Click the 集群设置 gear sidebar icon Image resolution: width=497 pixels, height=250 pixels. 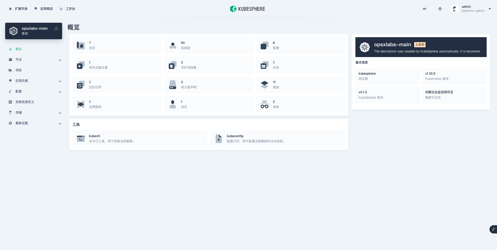click(x=10, y=123)
